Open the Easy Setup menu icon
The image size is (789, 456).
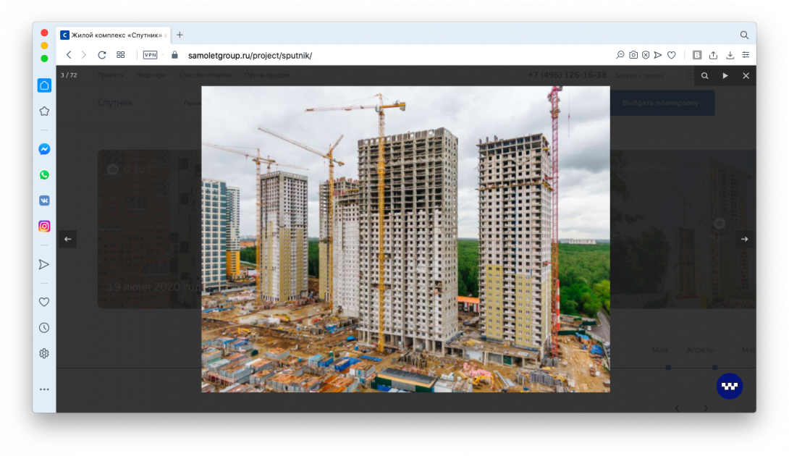[x=746, y=55]
